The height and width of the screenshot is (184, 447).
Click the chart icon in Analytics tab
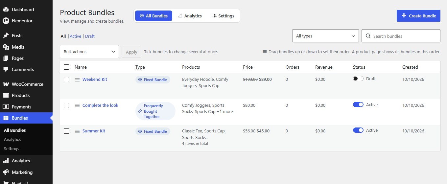(x=180, y=16)
